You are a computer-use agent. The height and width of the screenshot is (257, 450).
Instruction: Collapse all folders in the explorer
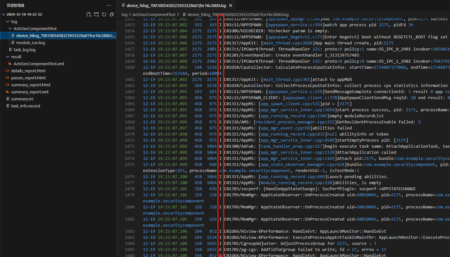click(x=111, y=14)
